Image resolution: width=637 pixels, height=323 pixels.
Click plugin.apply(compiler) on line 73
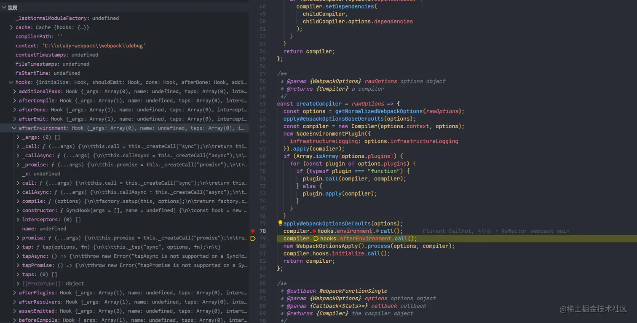[340, 194]
